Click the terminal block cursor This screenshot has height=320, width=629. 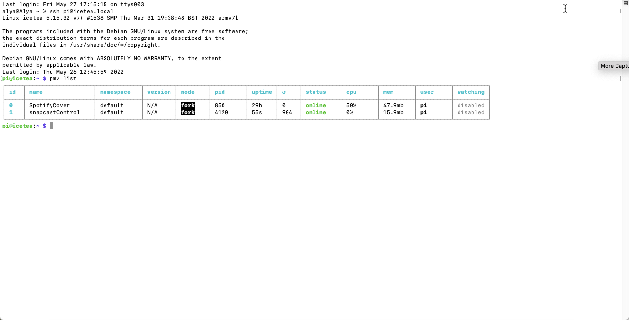[x=51, y=126]
